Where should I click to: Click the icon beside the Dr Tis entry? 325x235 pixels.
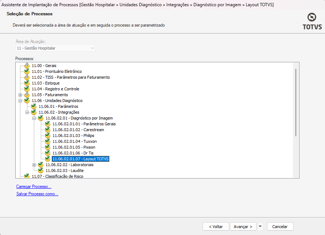point(48,153)
